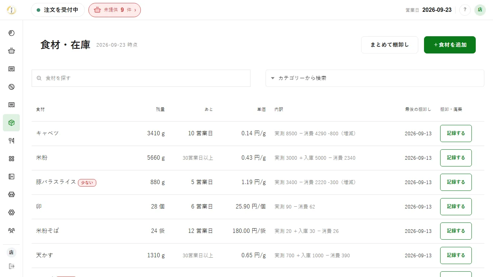This screenshot has height=277, width=493.
Task: Click the まとめて棚卸し button
Action: (x=390, y=45)
